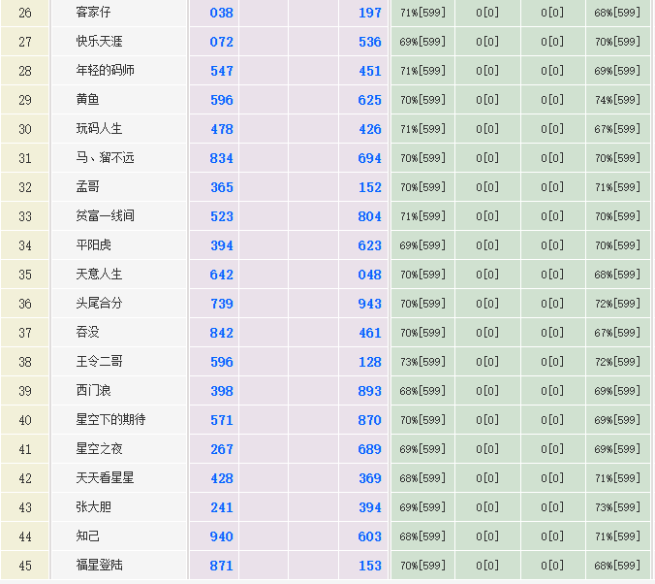Open 孟哥 in row 32

click(87, 187)
